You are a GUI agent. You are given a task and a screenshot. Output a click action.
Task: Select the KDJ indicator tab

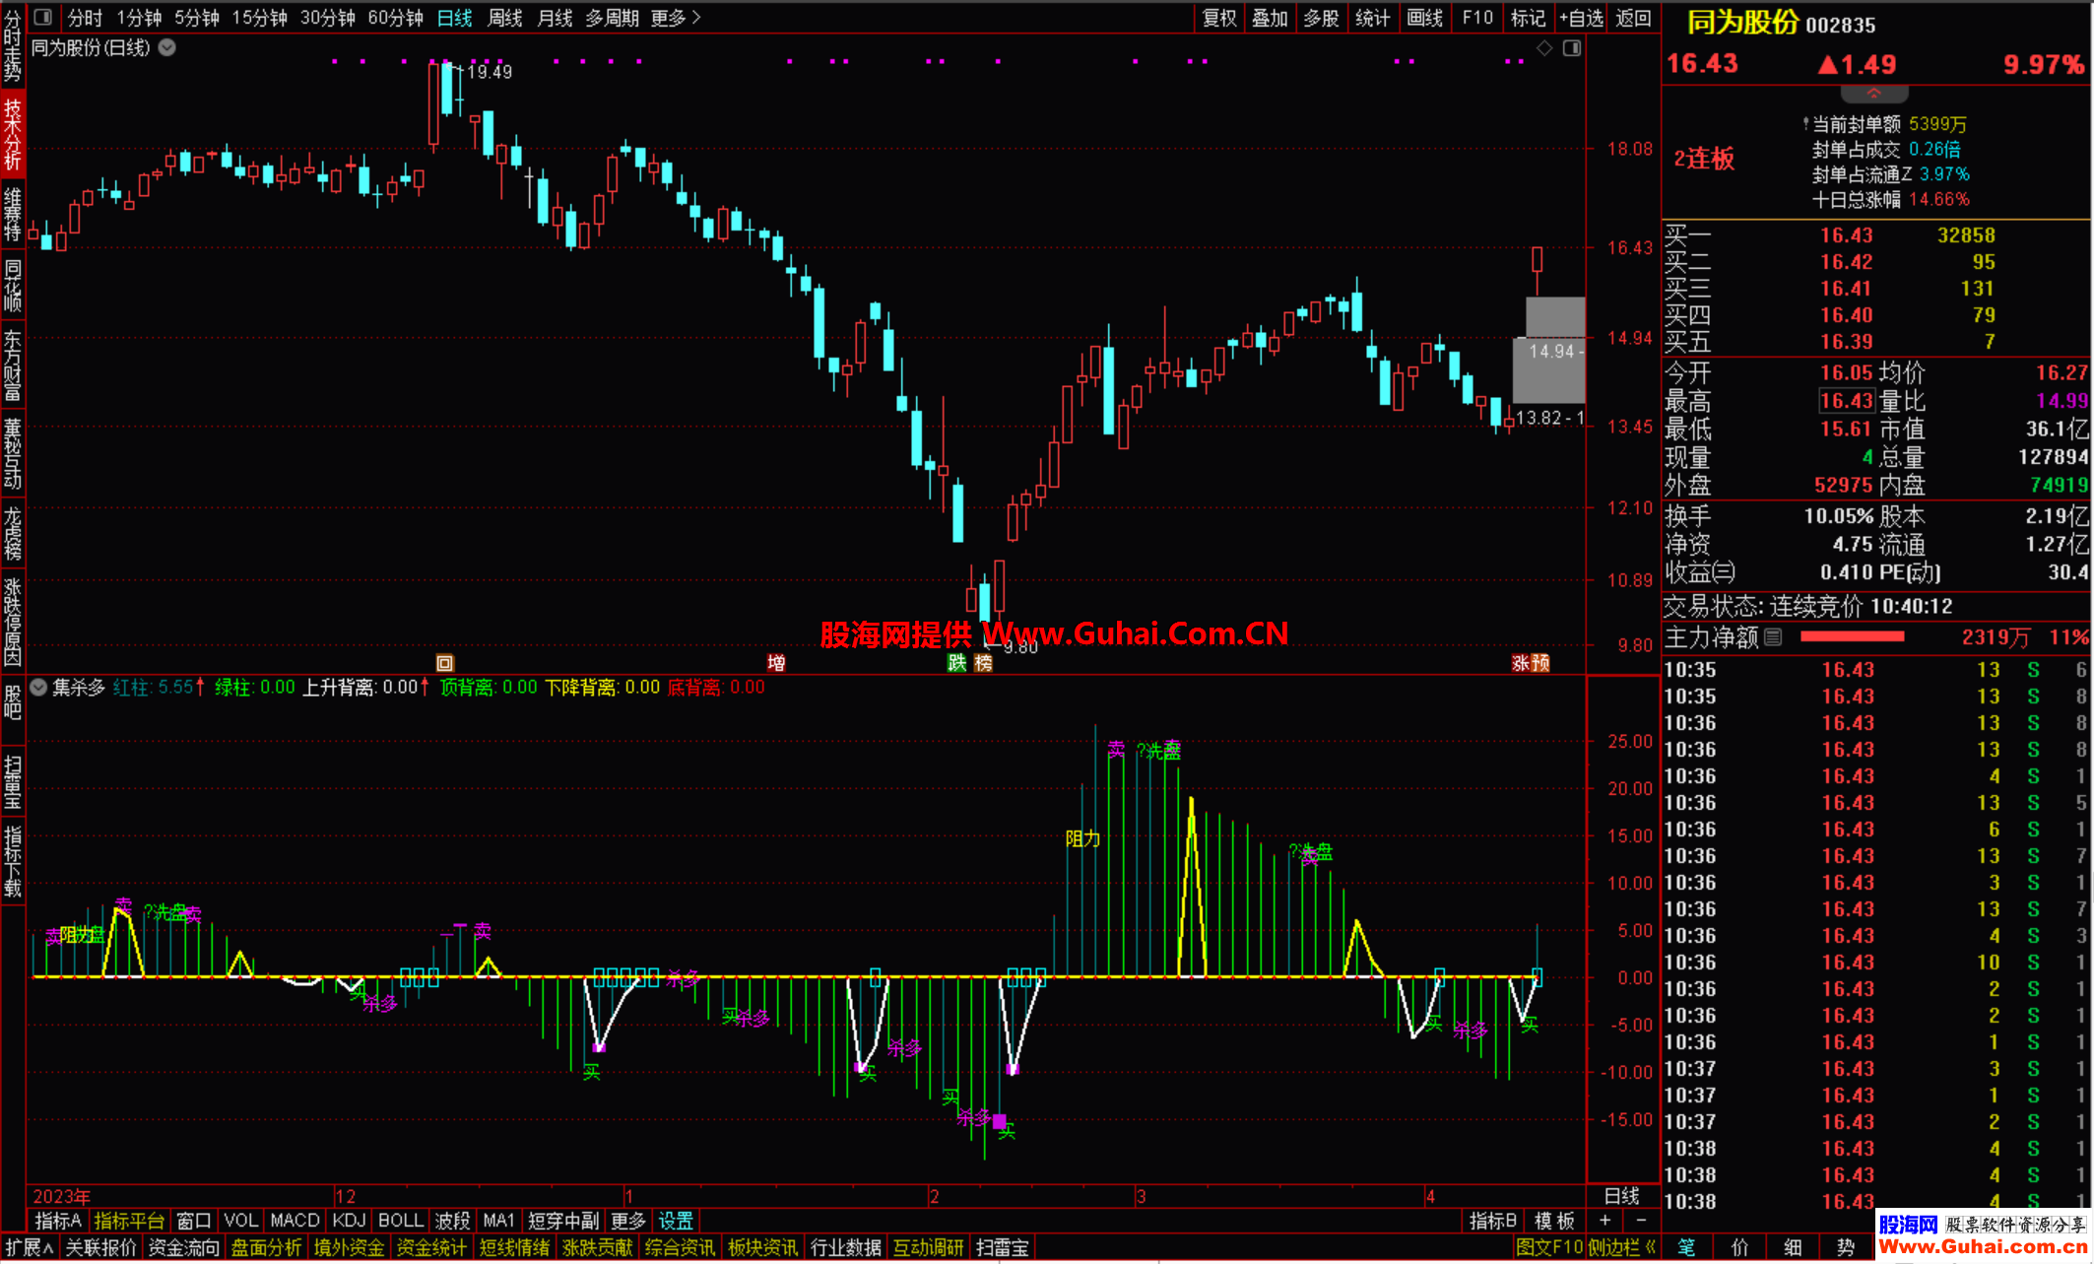pyautogui.click(x=349, y=1221)
